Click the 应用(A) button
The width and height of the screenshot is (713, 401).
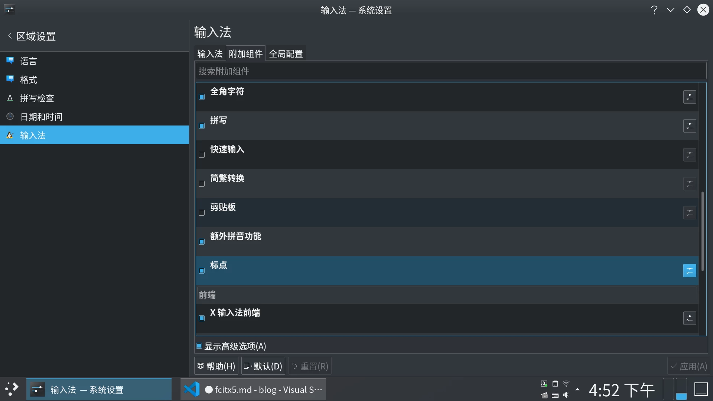click(x=688, y=366)
